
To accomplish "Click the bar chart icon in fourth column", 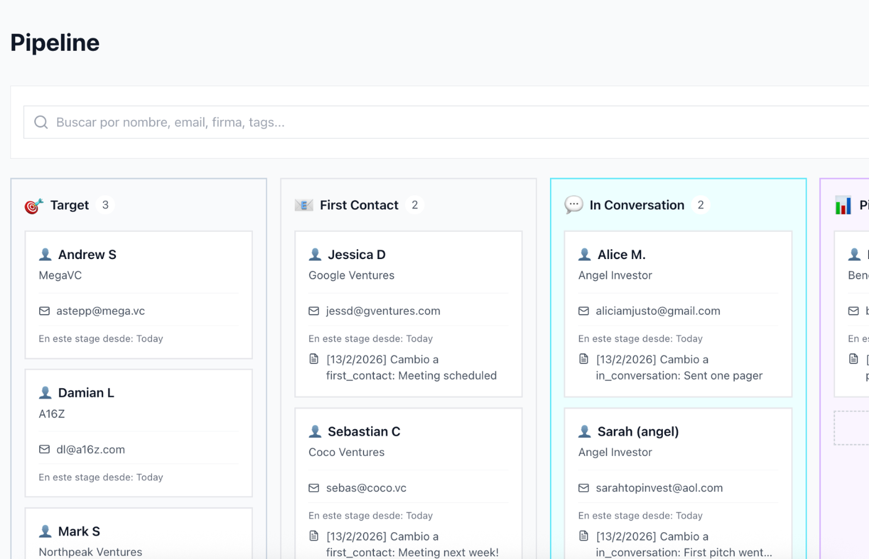I will click(x=843, y=206).
